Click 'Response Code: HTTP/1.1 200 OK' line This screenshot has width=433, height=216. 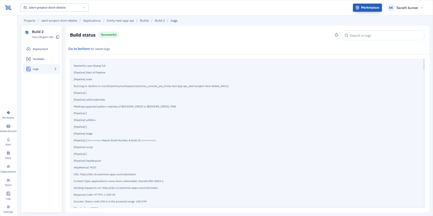[x=94, y=195]
